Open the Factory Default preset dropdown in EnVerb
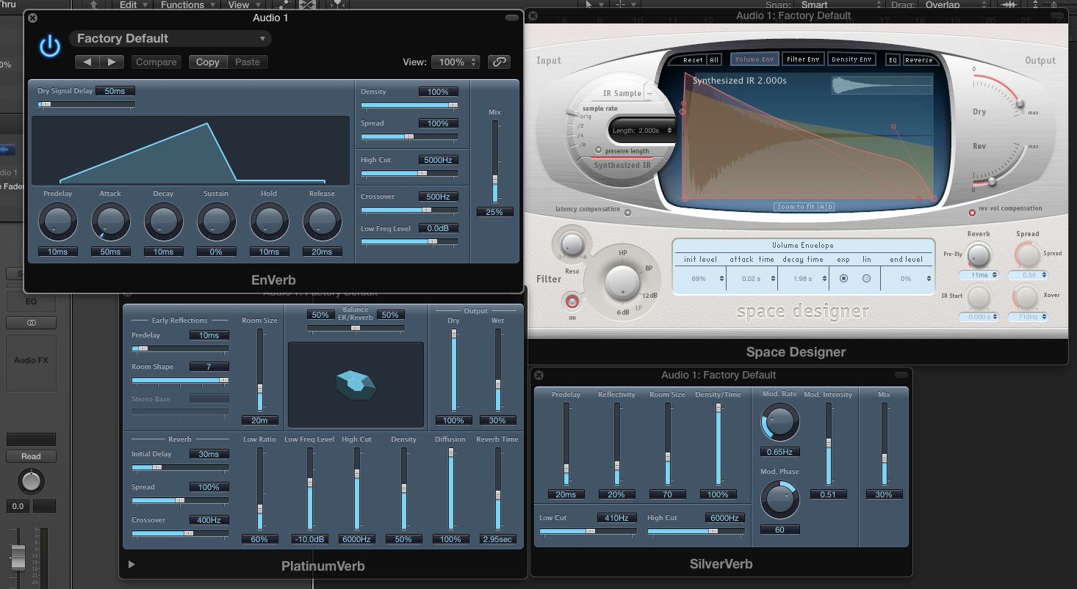 coord(170,38)
